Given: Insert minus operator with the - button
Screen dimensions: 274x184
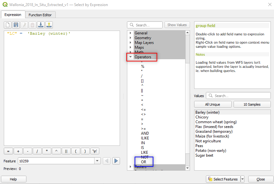Looking at the screenshot, I should pos(28,151).
